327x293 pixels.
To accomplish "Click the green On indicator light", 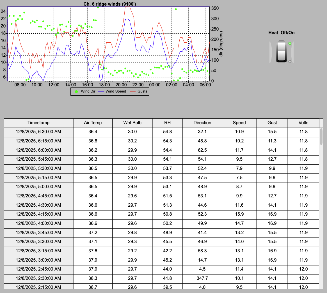I will coord(290,43).
